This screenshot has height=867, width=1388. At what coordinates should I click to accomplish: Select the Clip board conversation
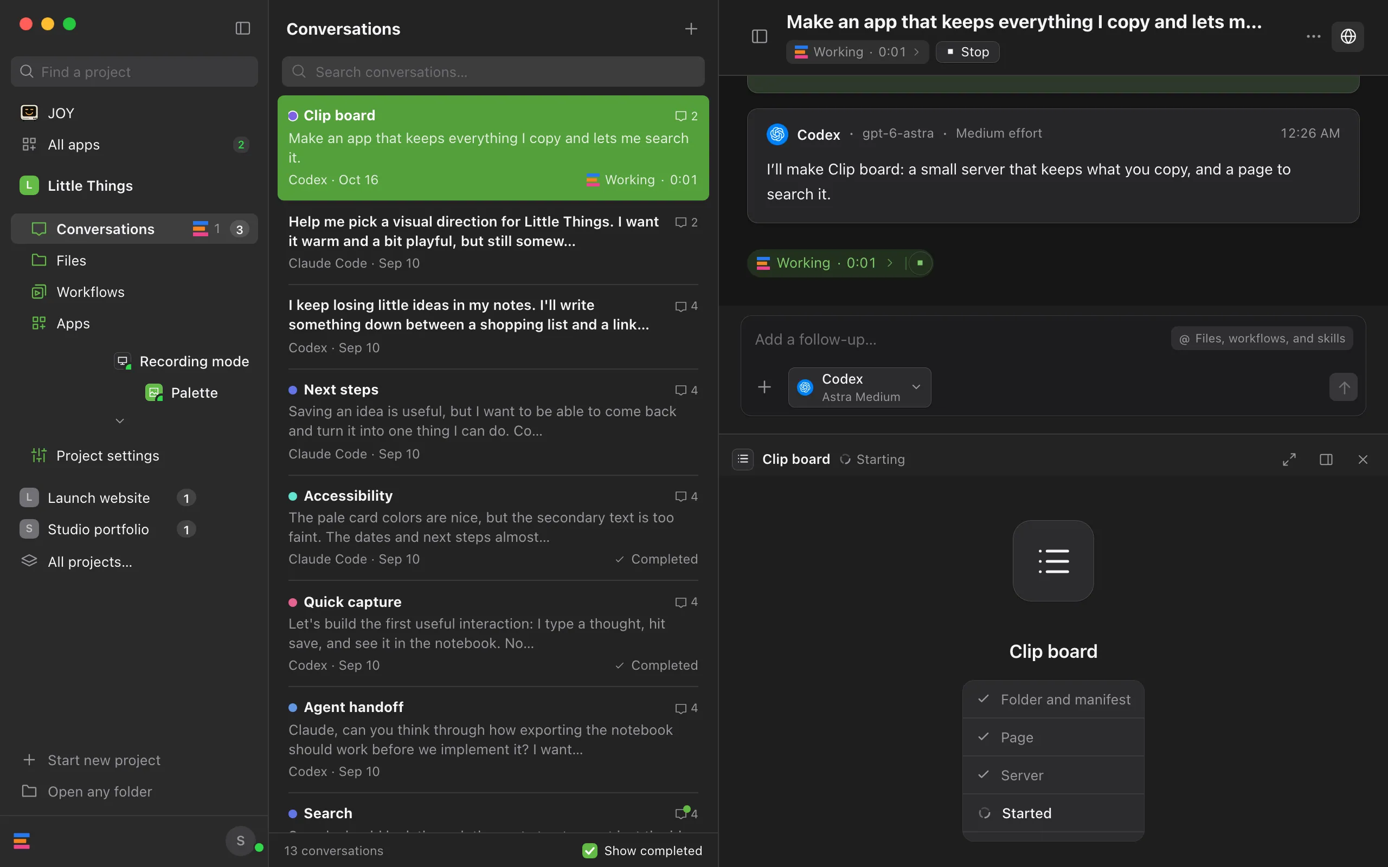[493, 148]
